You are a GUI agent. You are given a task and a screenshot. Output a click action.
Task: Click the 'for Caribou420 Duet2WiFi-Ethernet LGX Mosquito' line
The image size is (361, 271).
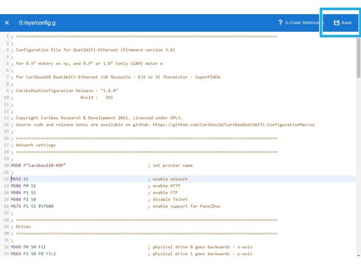pyautogui.click(x=118, y=77)
